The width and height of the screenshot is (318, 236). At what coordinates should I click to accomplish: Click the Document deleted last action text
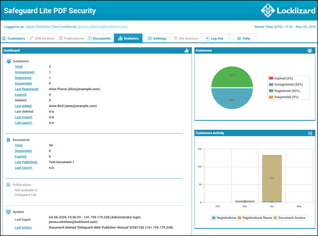(111, 227)
